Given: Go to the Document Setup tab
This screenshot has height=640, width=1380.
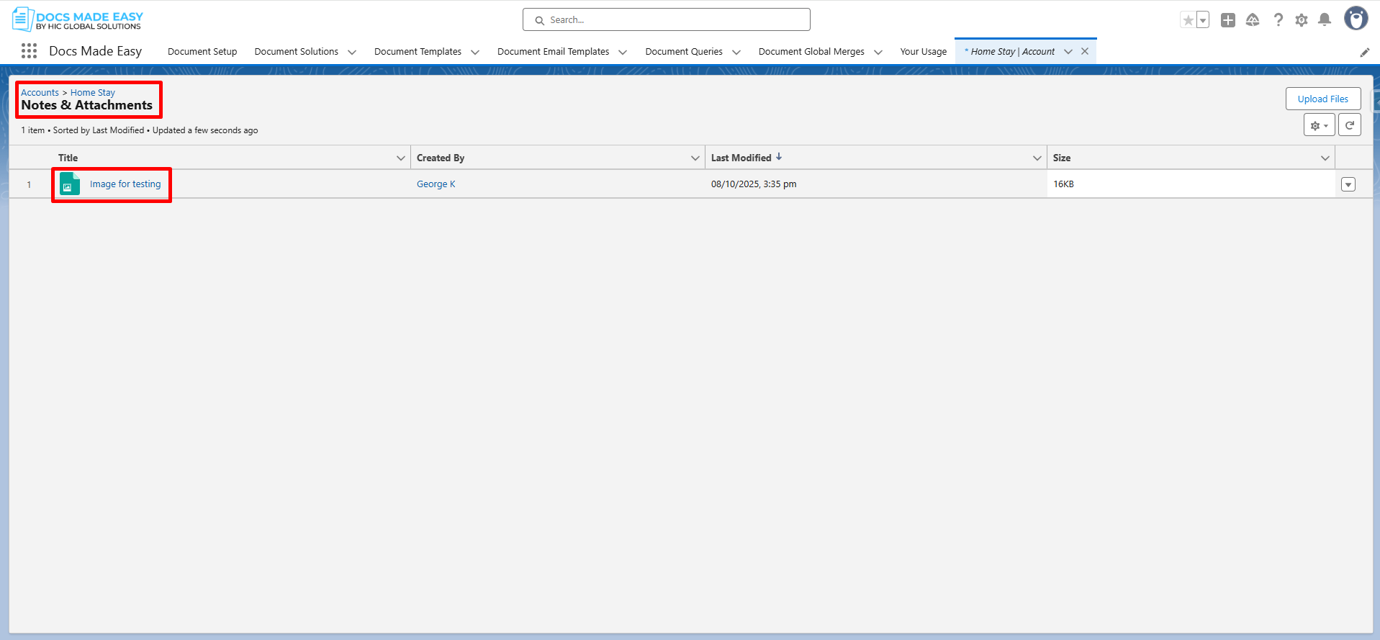Looking at the screenshot, I should [202, 52].
